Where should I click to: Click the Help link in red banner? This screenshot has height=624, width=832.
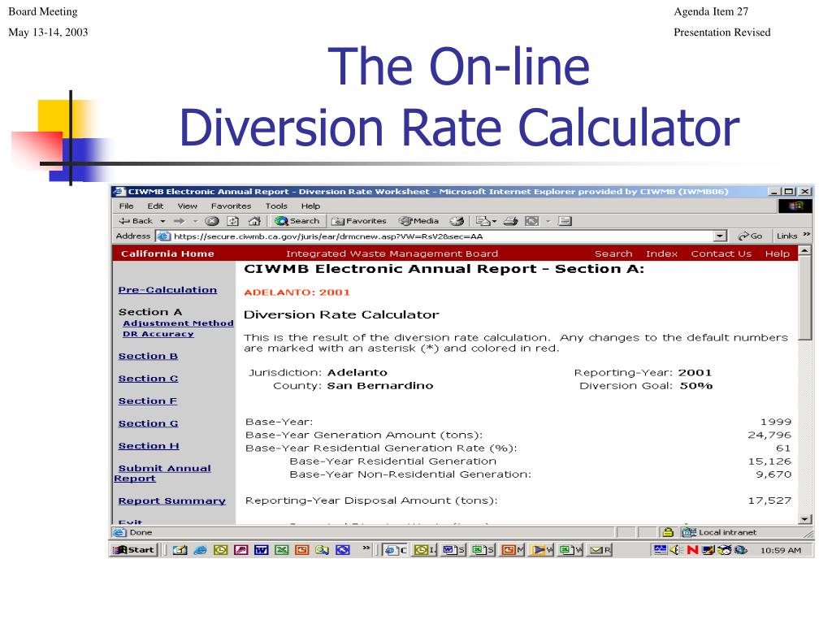pyautogui.click(x=778, y=253)
